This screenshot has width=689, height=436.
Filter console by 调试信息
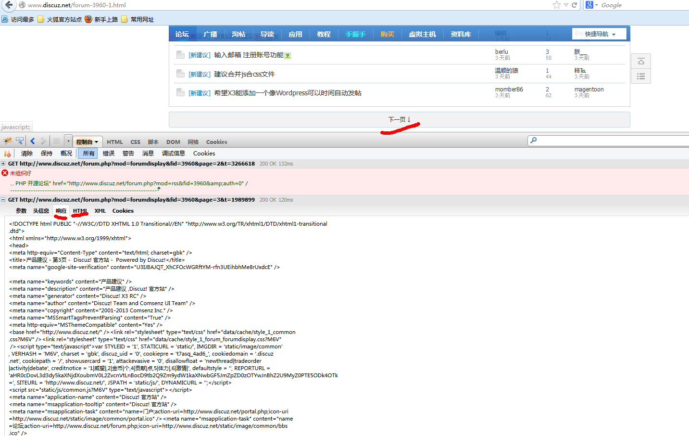[x=174, y=154]
